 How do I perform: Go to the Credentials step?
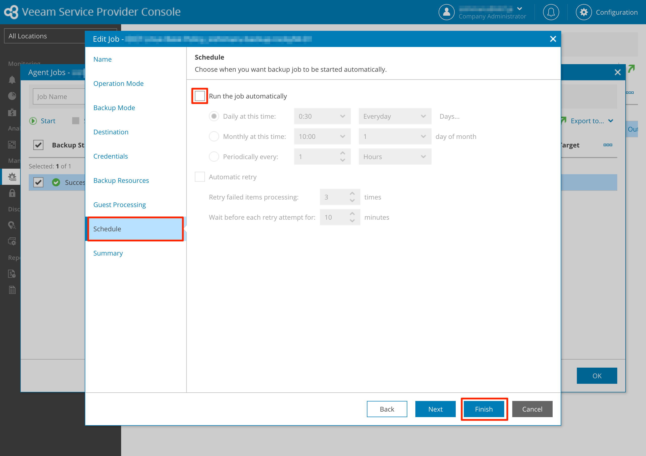(111, 156)
